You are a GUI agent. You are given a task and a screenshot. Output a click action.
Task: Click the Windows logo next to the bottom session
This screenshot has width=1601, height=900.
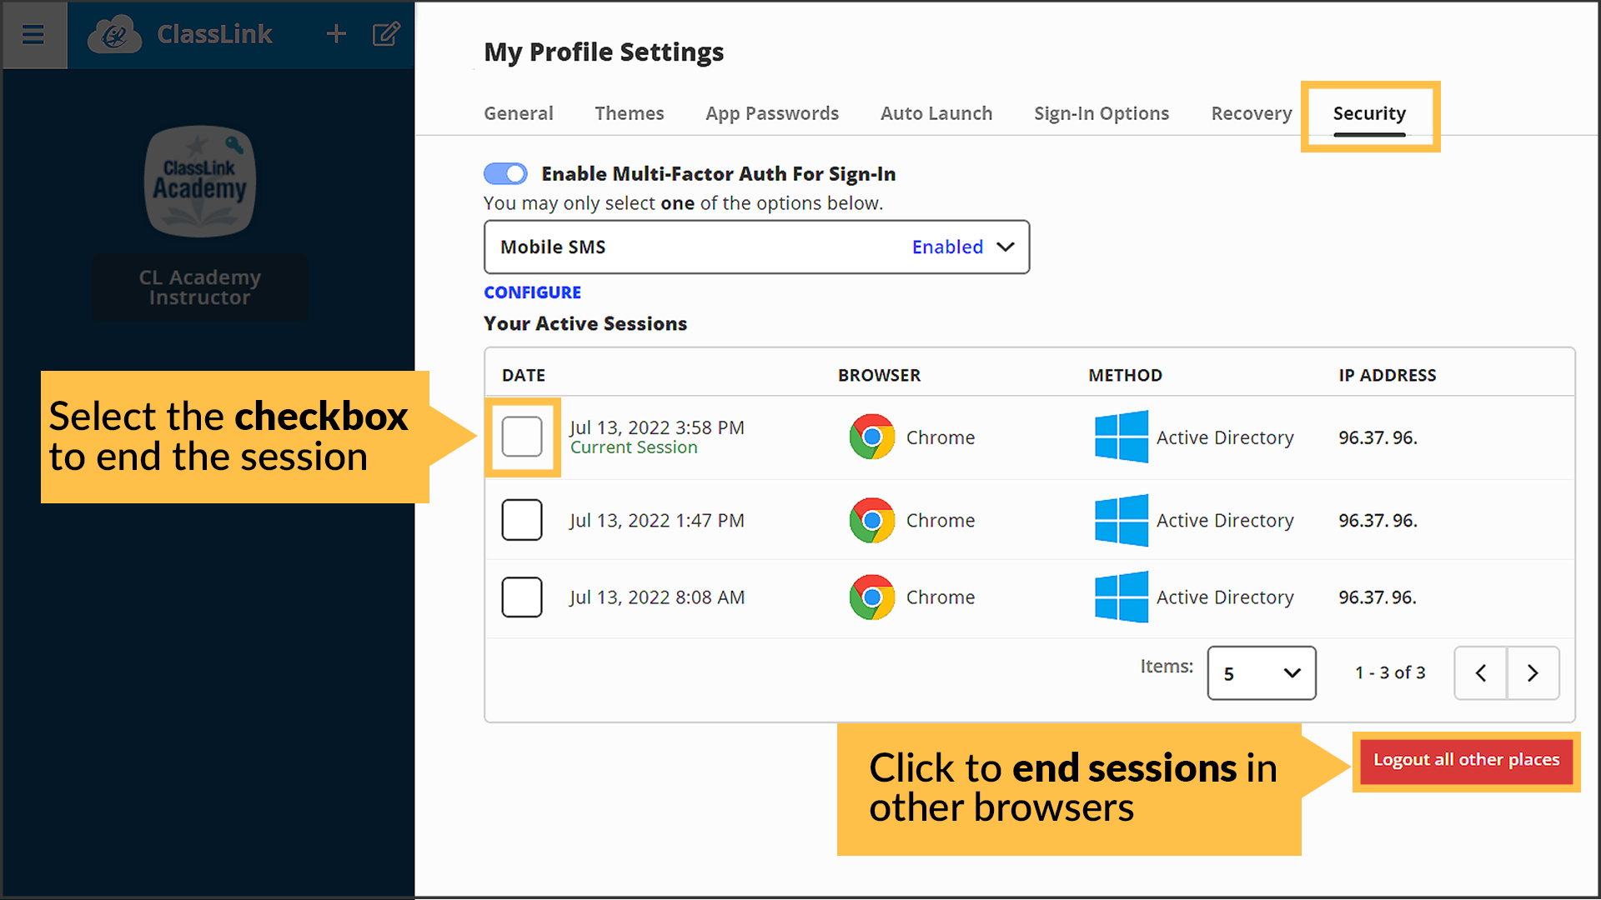(1121, 597)
